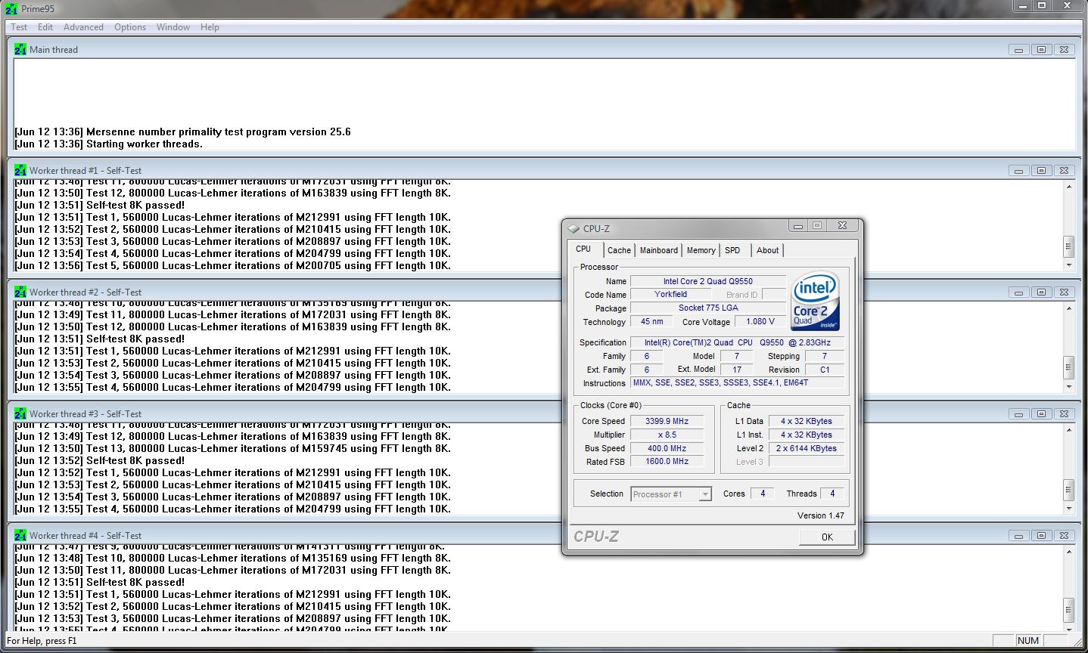
Task: Click 'Self-test 8K passed!' in Worker thread #1
Action: click(135, 205)
